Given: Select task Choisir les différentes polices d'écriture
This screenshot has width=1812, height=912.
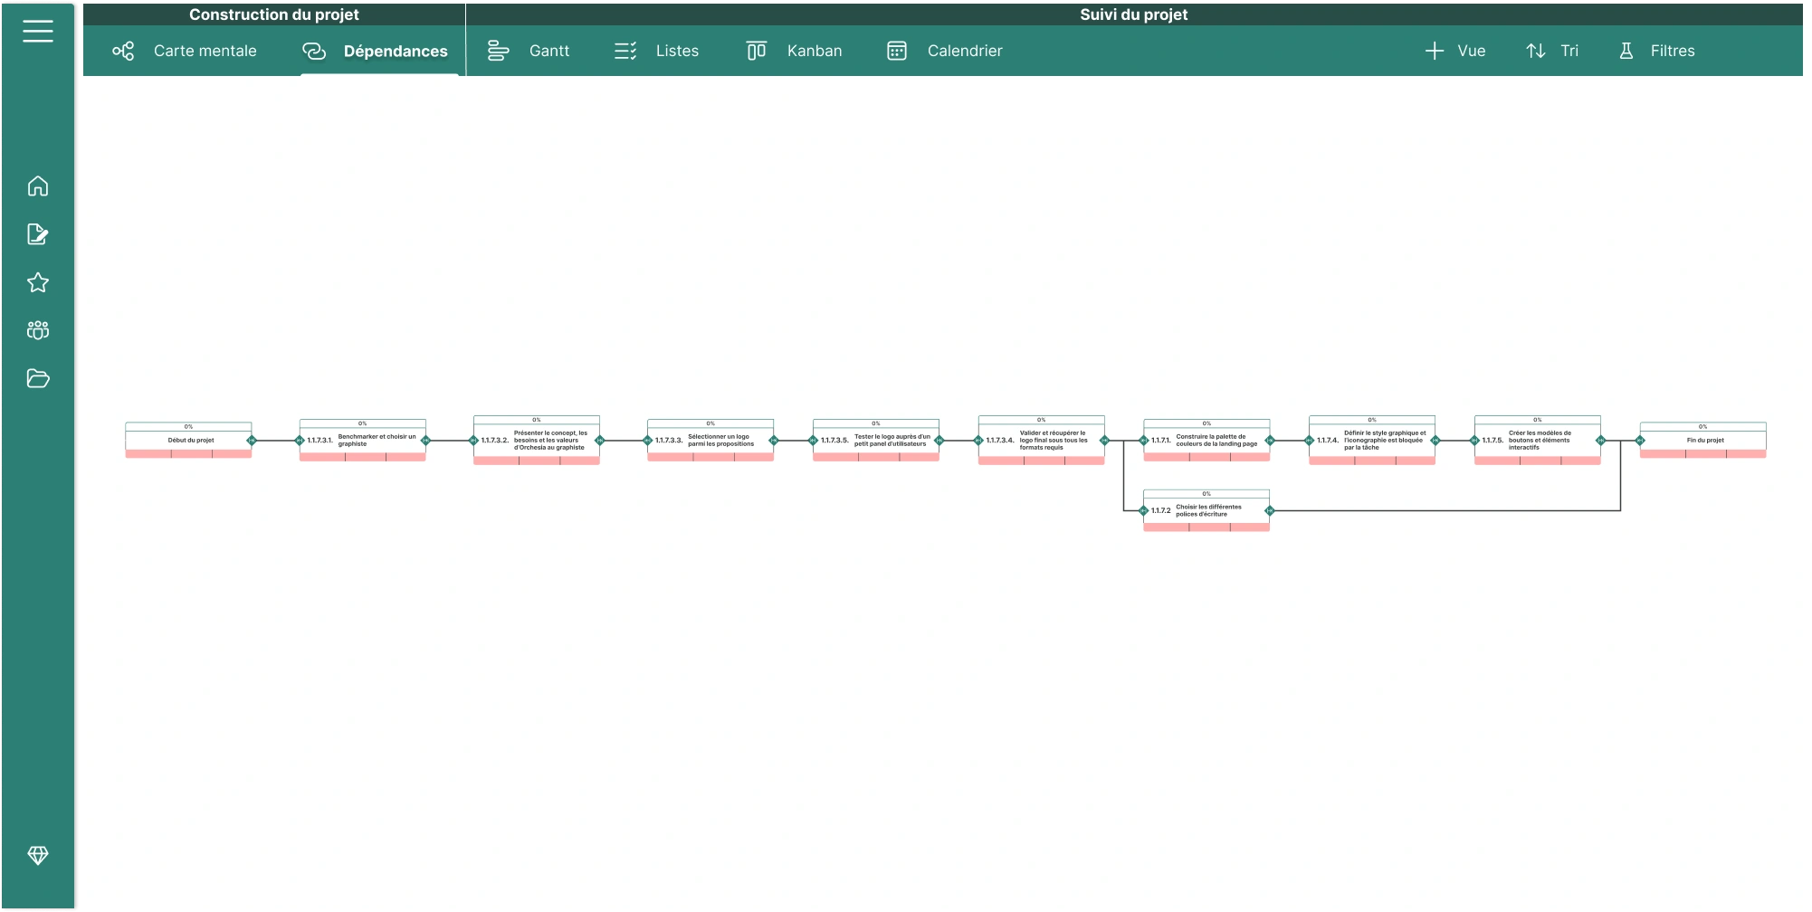Looking at the screenshot, I should click(x=1206, y=511).
